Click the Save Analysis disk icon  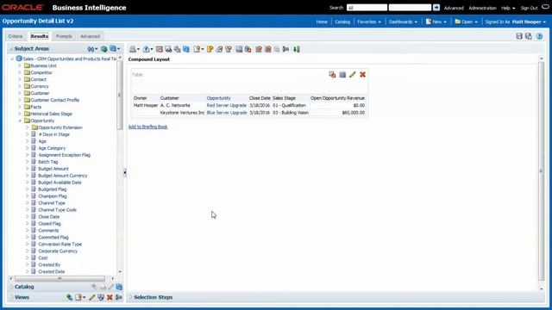pyautogui.click(x=519, y=36)
